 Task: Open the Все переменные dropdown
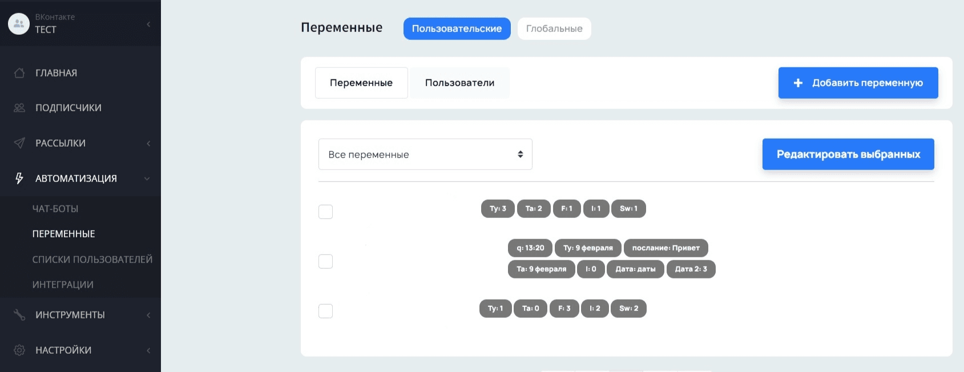(x=425, y=155)
